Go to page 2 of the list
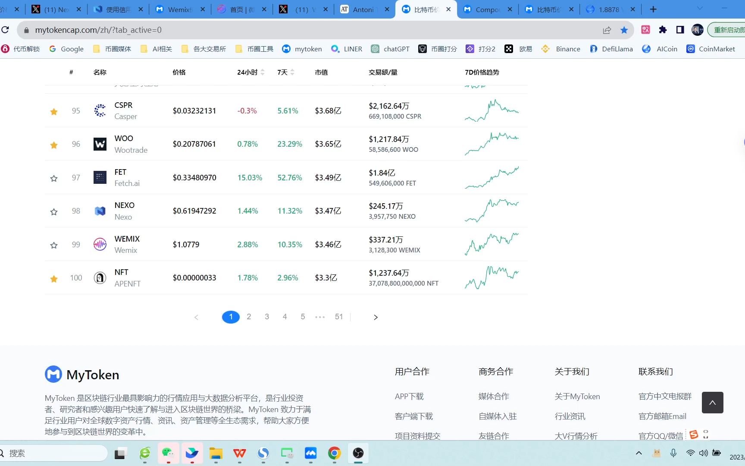 249,317
